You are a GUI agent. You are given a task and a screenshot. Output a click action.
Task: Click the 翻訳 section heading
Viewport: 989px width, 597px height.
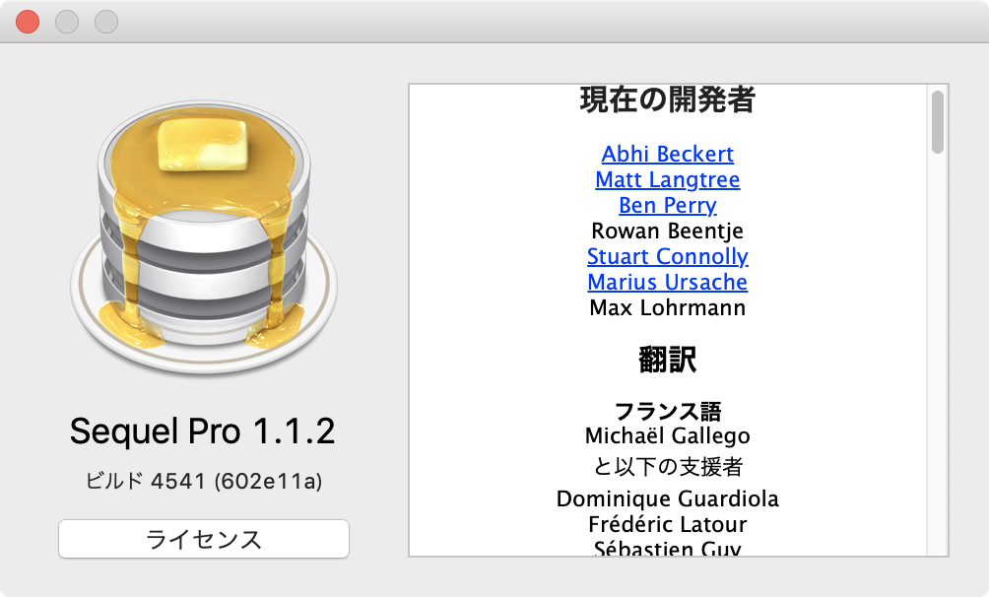668,360
